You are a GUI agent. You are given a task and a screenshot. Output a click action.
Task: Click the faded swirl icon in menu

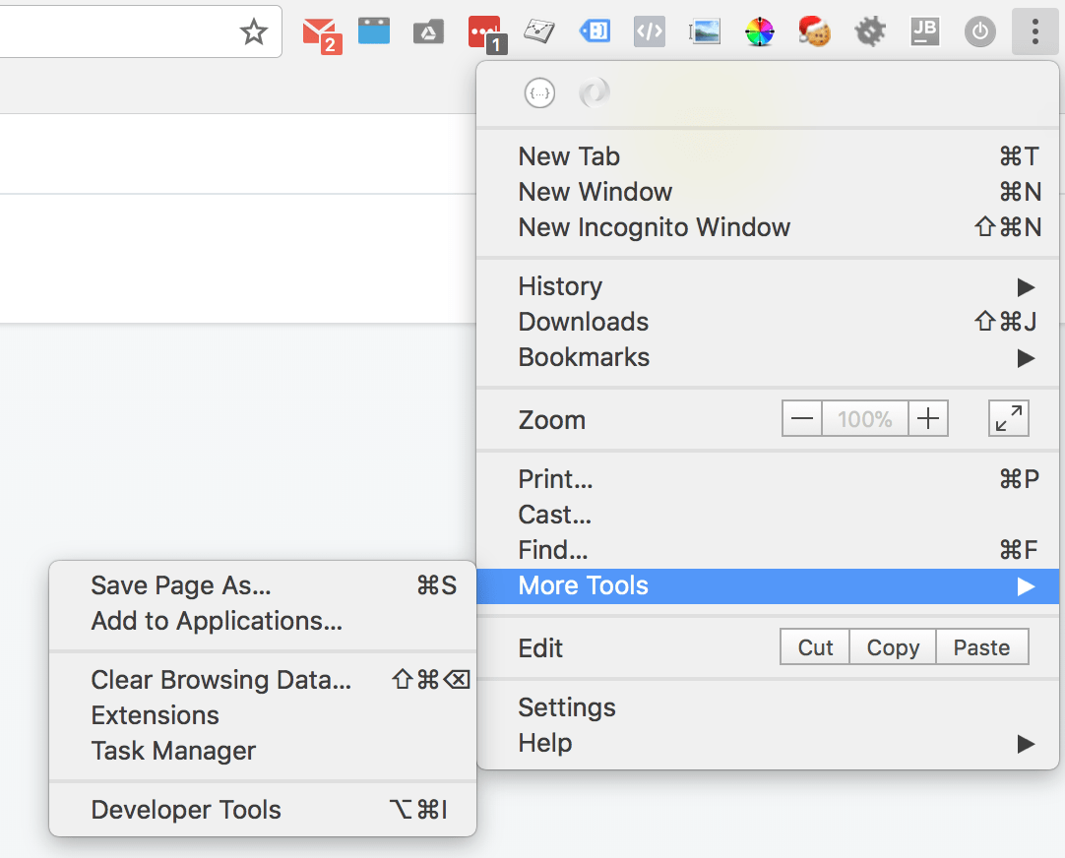pos(595,93)
